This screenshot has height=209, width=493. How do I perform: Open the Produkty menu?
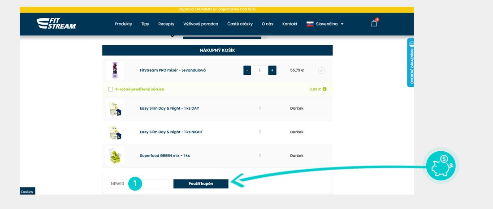click(x=123, y=24)
